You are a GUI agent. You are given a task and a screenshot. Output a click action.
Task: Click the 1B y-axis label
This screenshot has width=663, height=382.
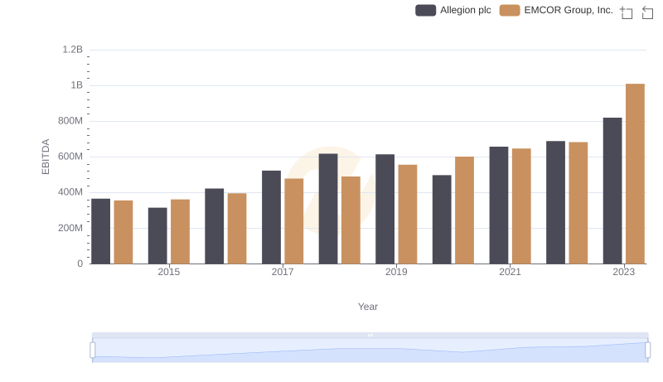coord(76,85)
